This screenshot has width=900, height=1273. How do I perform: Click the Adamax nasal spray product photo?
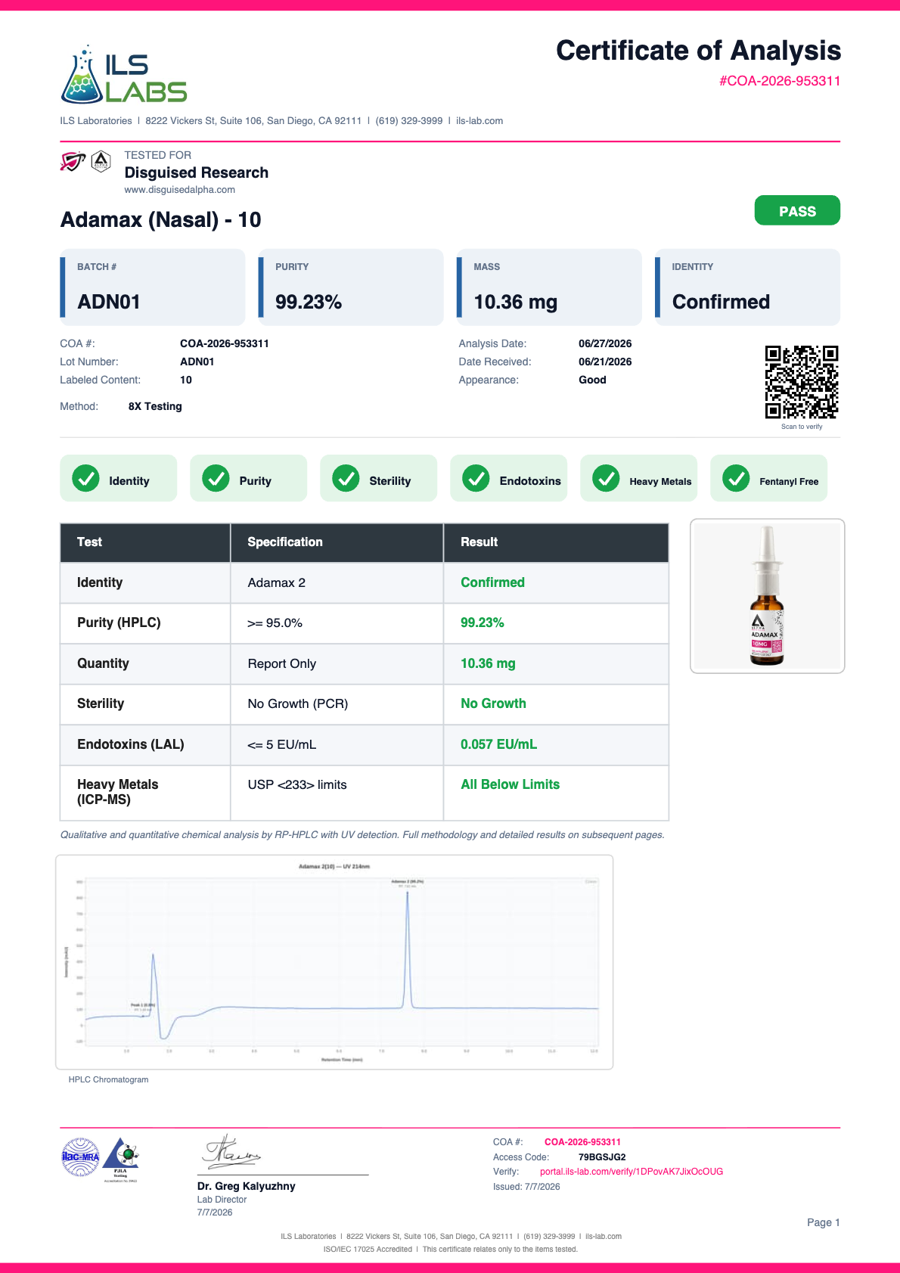(x=767, y=596)
